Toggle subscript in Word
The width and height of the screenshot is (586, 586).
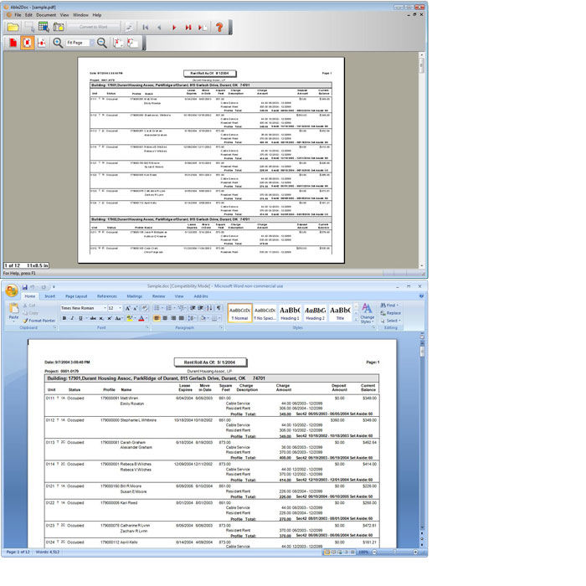pos(101,318)
